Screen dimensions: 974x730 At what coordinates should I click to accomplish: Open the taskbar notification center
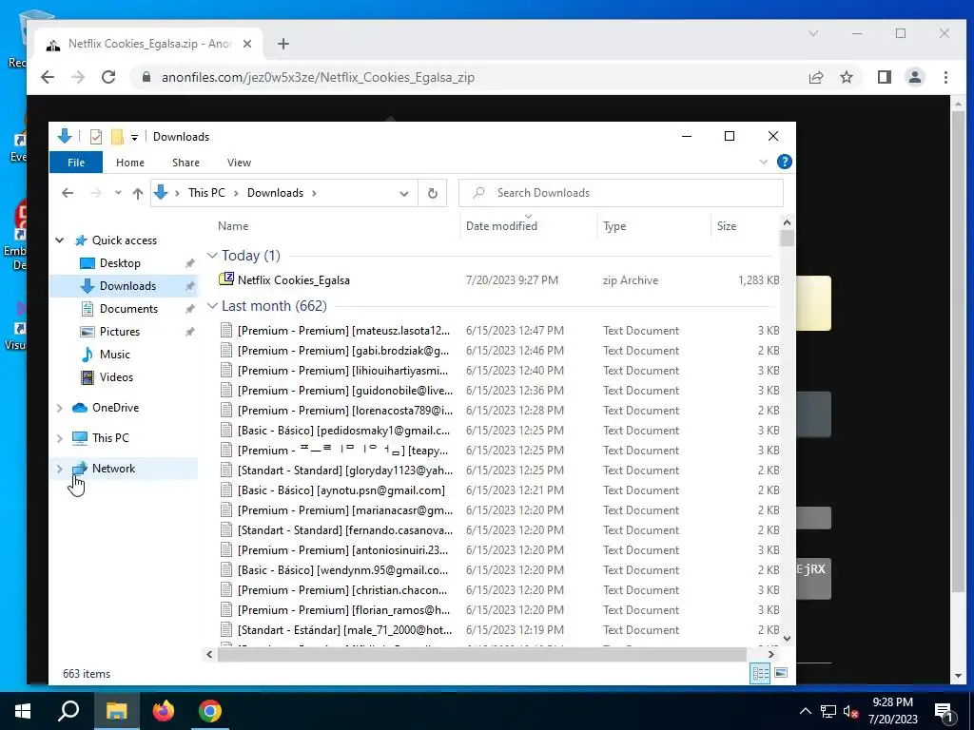pyautogui.click(x=944, y=712)
